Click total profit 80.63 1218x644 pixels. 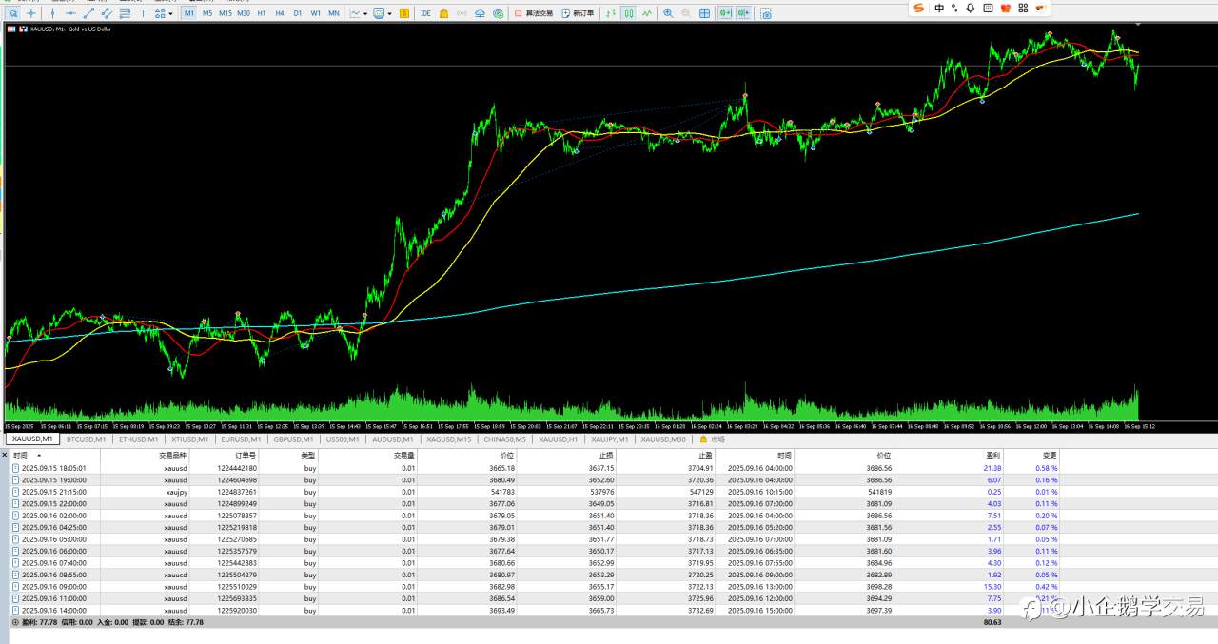click(x=992, y=622)
